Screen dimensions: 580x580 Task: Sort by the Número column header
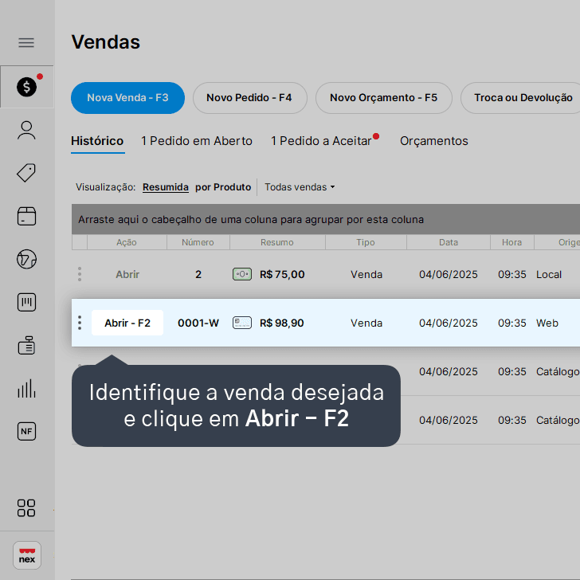pos(198,242)
